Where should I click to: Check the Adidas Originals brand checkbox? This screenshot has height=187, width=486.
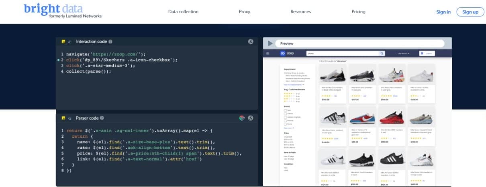[285, 117]
